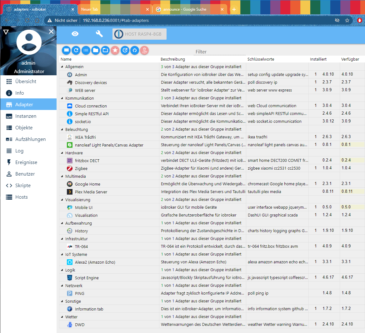Collapse the Multimedia group
Viewport: 365px width, 333px height.
62,176
